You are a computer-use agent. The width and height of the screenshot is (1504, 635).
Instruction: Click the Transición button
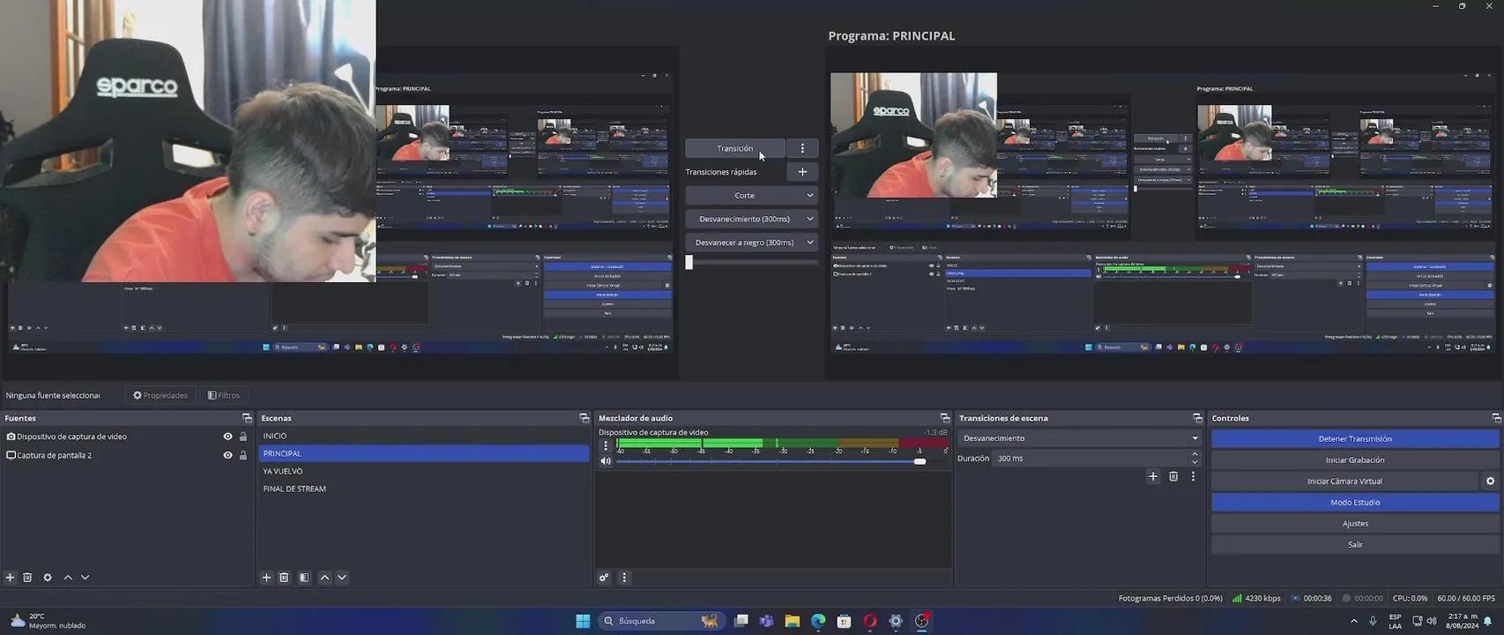735,148
